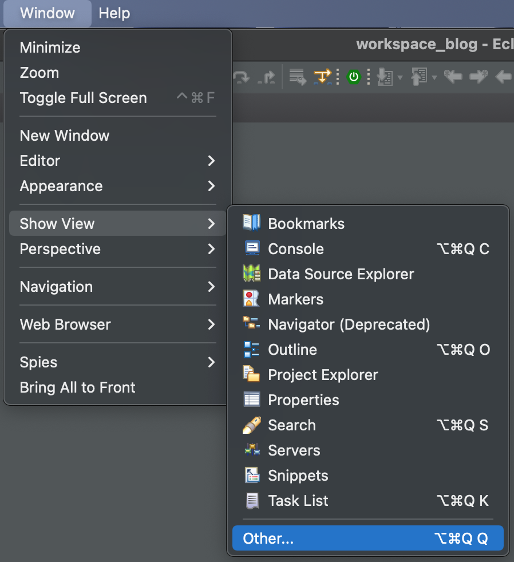Click the Step Return toolbar icon
This screenshot has height=562, width=514.
pyautogui.click(x=266, y=77)
